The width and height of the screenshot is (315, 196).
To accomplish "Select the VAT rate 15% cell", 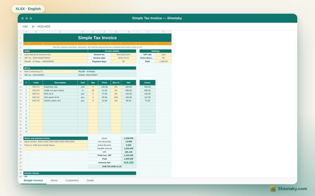I will pyautogui.click(x=163, y=55).
